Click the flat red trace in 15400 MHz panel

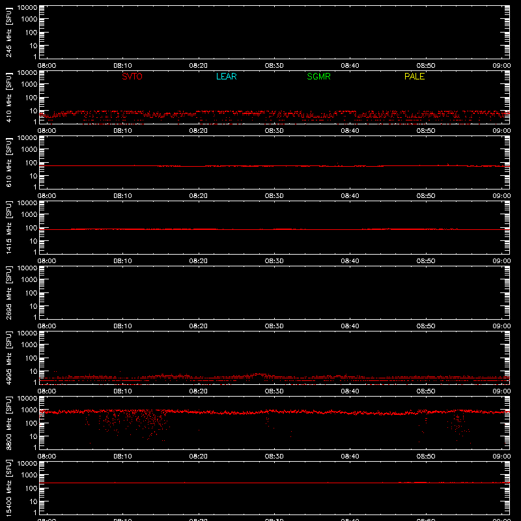point(274,483)
